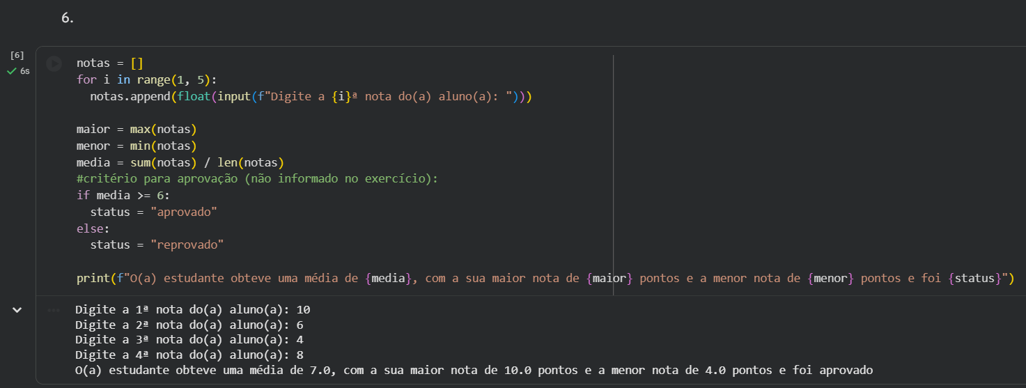Click the "6." heading text
The width and height of the screenshot is (1026, 388).
pyautogui.click(x=68, y=19)
